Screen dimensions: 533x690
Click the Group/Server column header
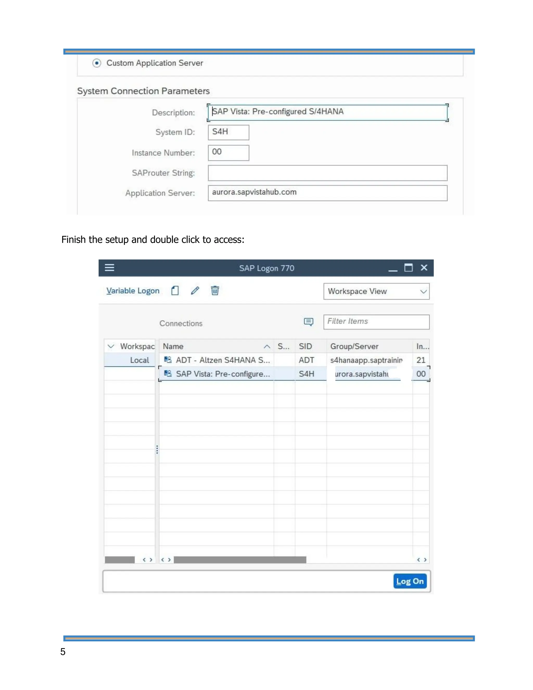(x=370, y=346)
